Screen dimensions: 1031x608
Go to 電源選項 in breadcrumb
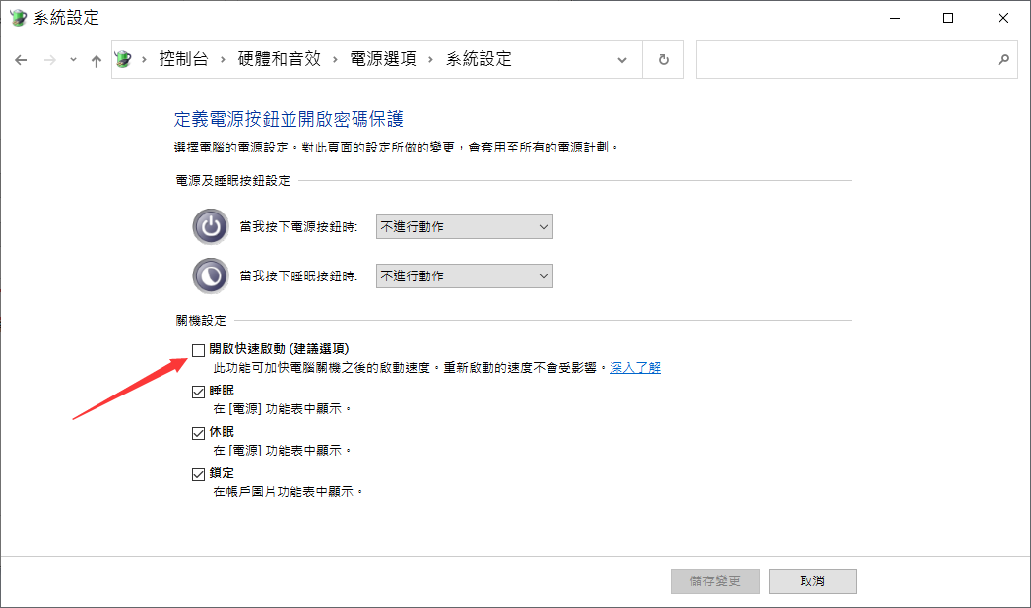pyautogui.click(x=383, y=59)
